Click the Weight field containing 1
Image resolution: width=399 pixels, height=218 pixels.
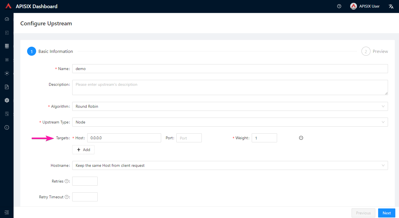pyautogui.click(x=264, y=138)
